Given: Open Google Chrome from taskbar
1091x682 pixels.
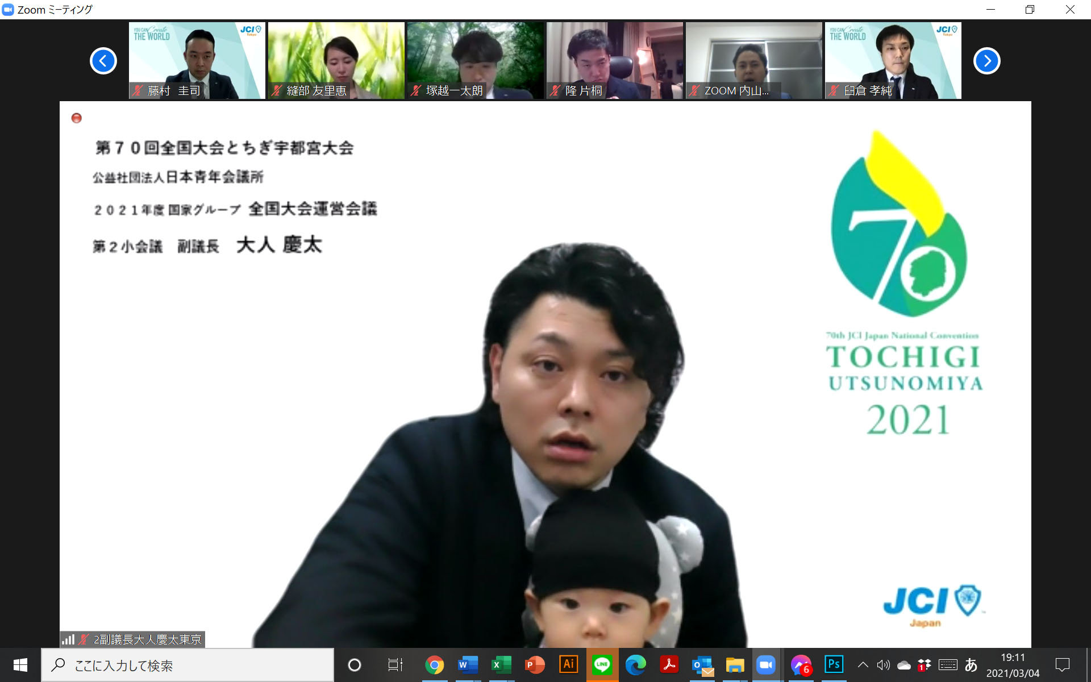Looking at the screenshot, I should pos(435,664).
